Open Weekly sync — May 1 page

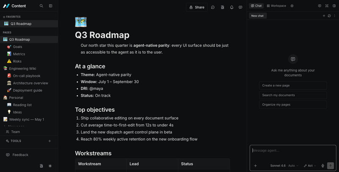[x=29, y=119]
